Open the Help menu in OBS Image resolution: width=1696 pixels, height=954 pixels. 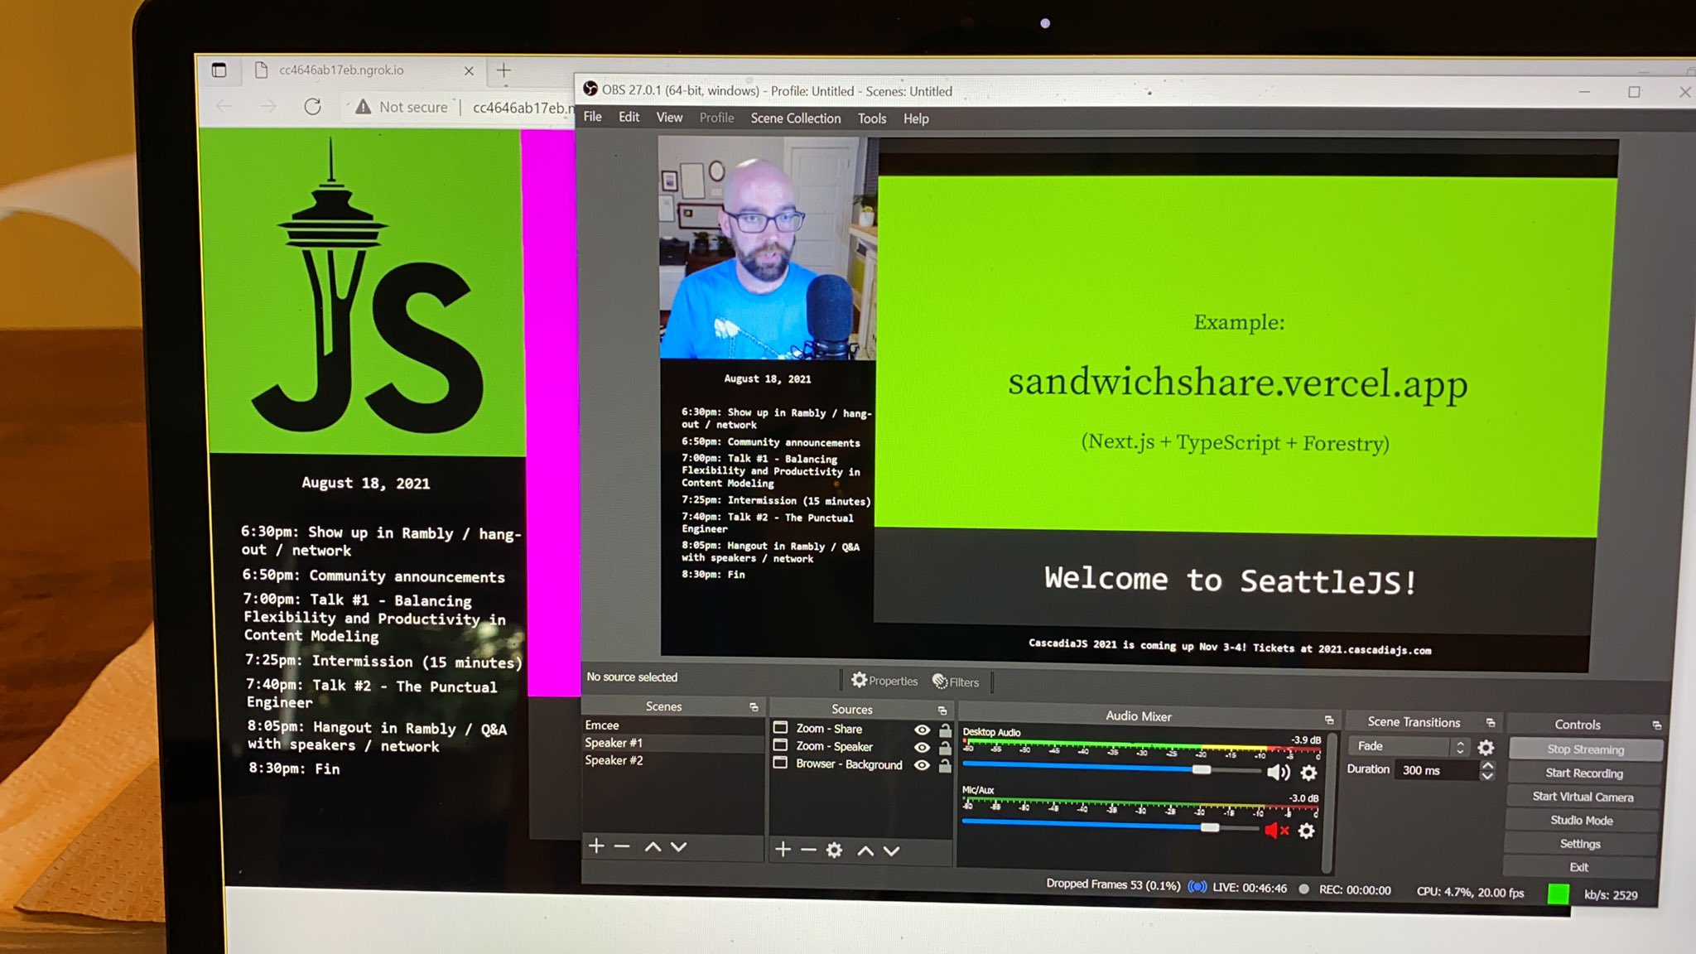point(916,118)
